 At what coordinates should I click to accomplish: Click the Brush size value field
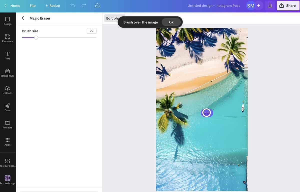pos(91,31)
